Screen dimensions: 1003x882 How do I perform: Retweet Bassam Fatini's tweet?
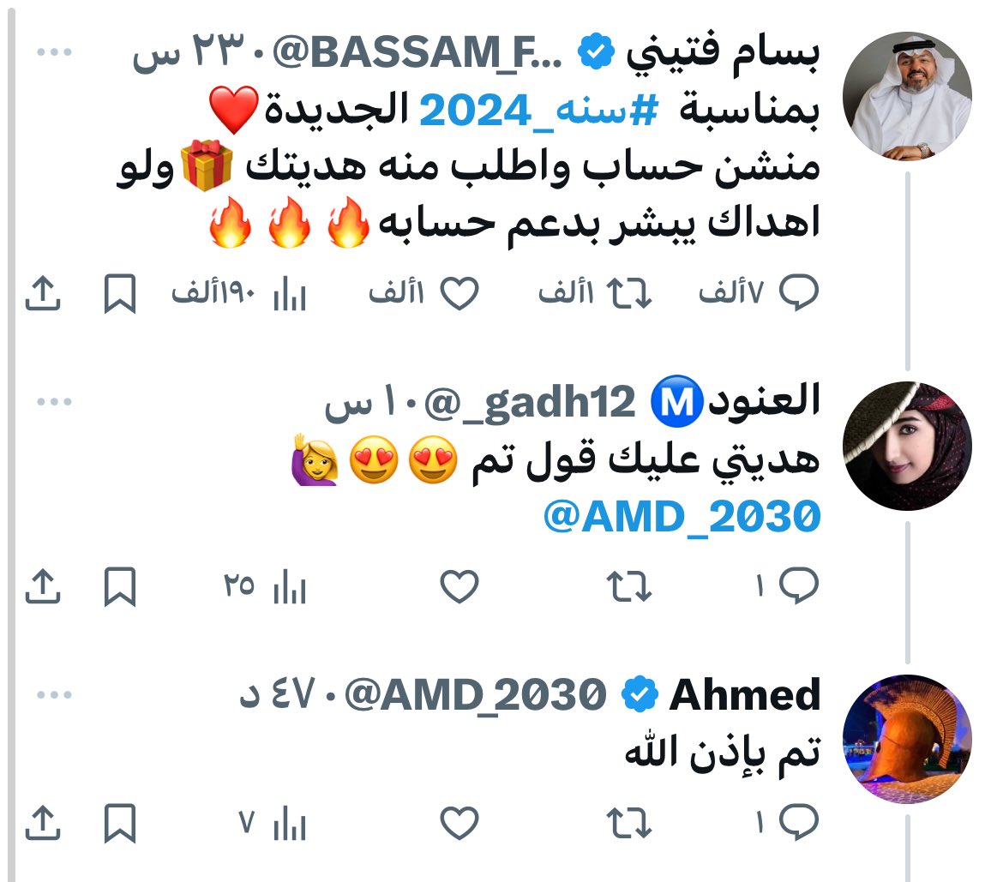tap(628, 294)
